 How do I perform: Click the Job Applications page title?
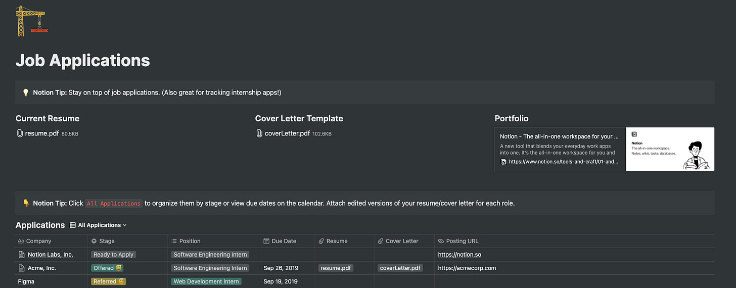[x=83, y=61]
